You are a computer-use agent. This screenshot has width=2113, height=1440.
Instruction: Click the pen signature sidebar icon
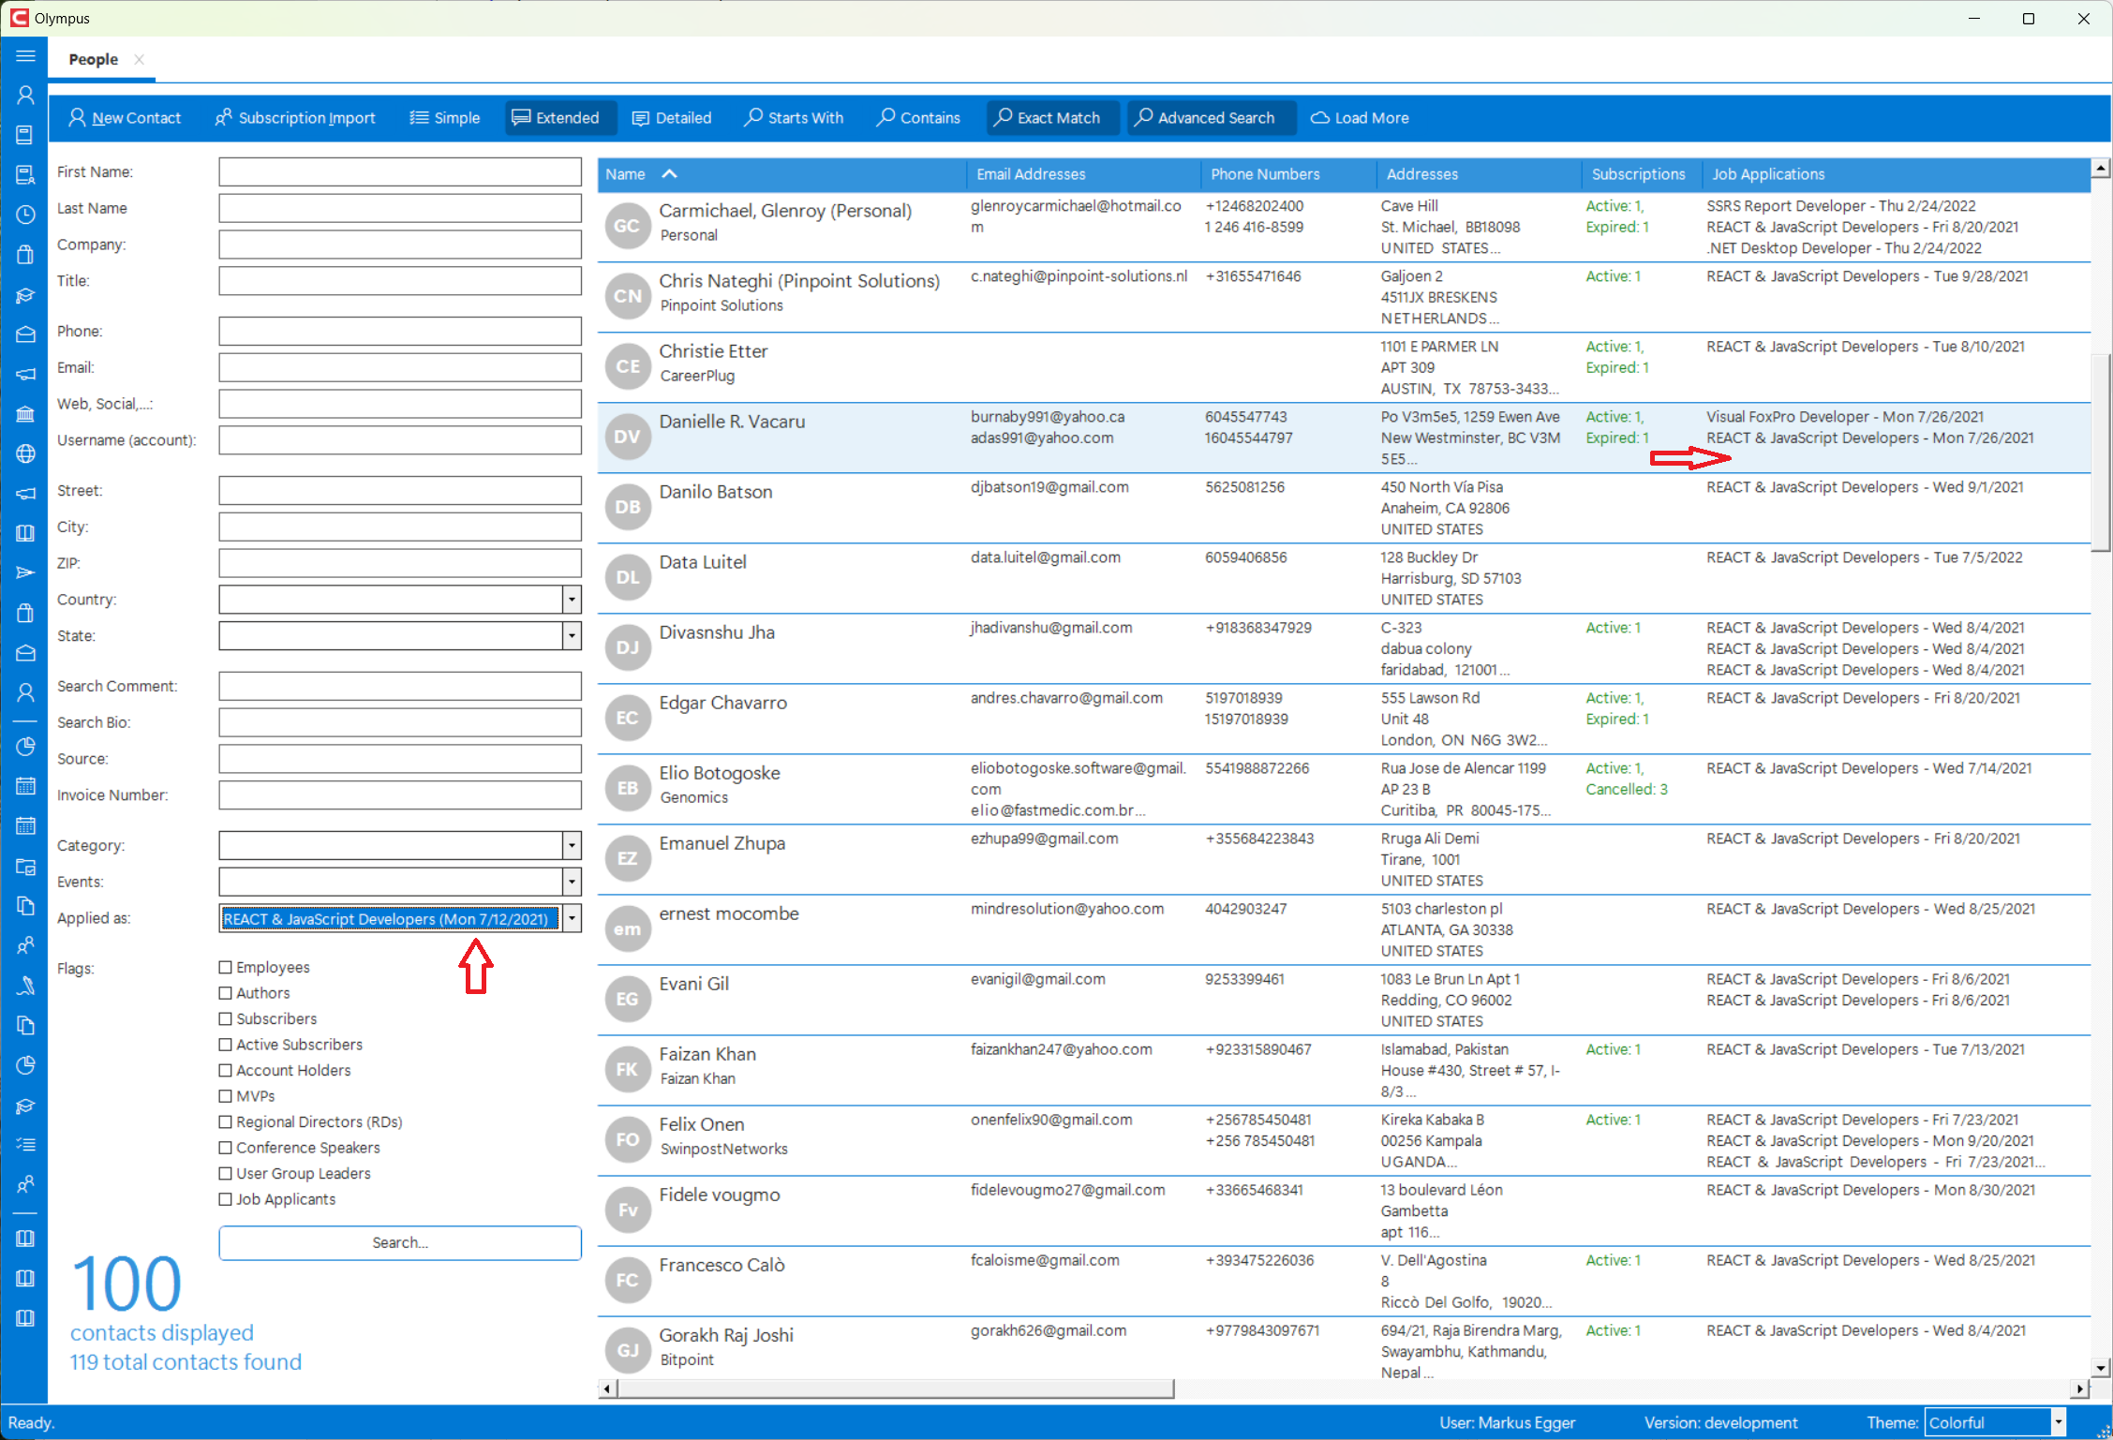click(25, 986)
